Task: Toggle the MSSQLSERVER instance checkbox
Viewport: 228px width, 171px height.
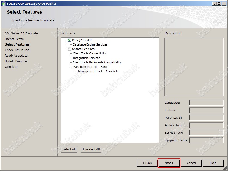Action: pos(69,40)
